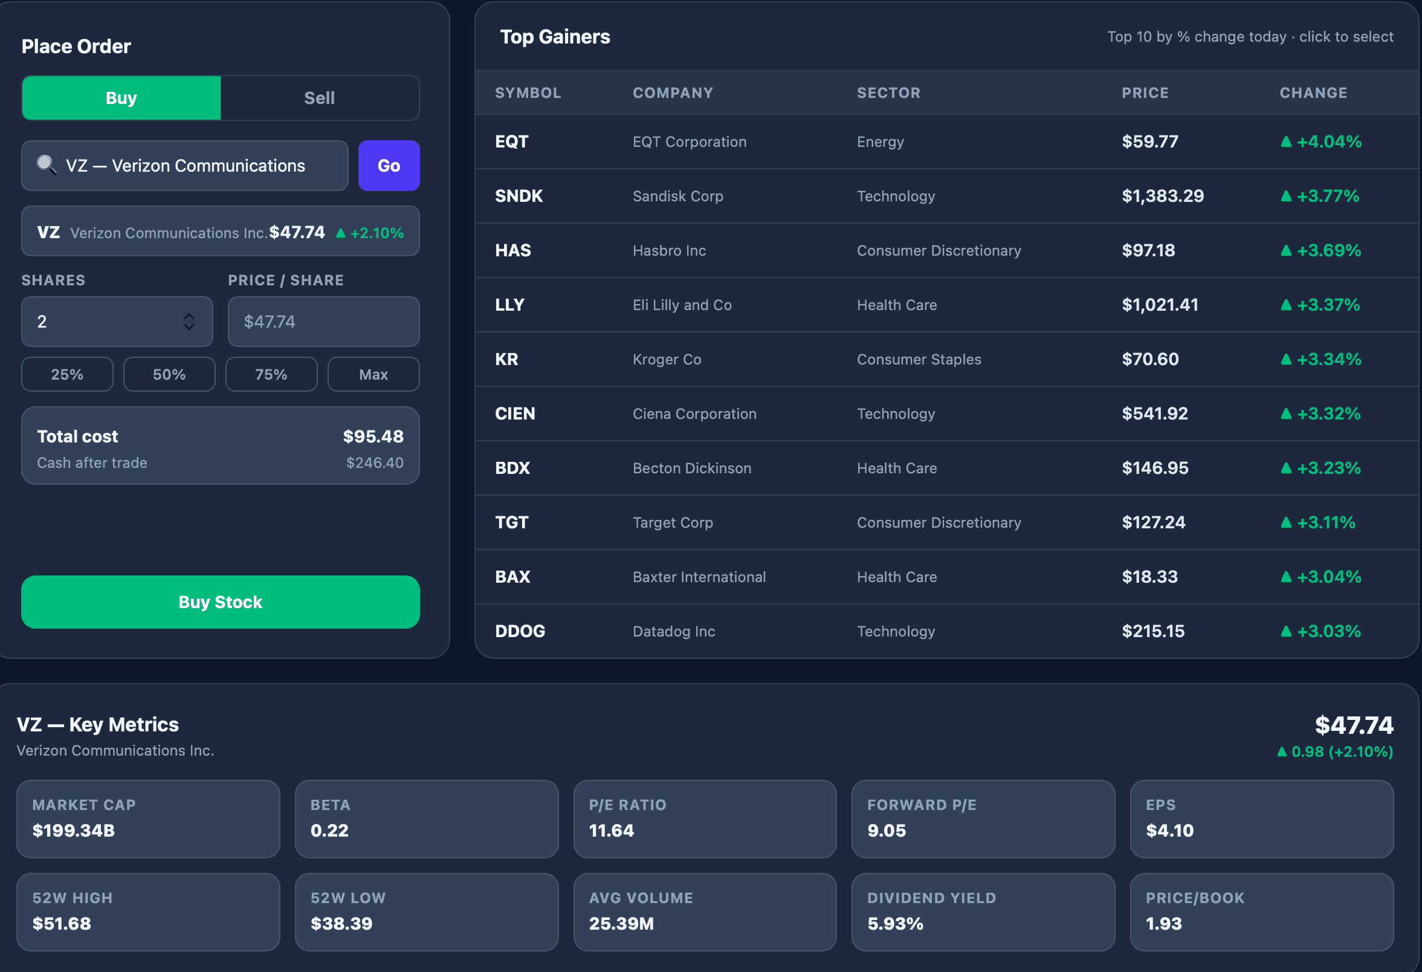The height and width of the screenshot is (972, 1422).
Task: Click the Sandisk Corp company name
Action: pyautogui.click(x=678, y=196)
